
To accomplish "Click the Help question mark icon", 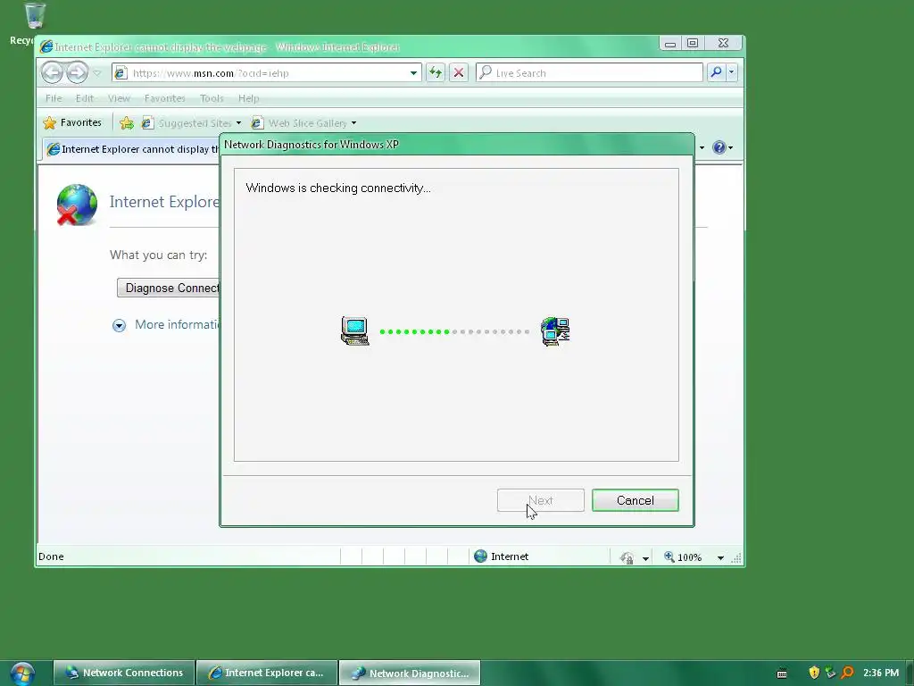I will [x=719, y=147].
